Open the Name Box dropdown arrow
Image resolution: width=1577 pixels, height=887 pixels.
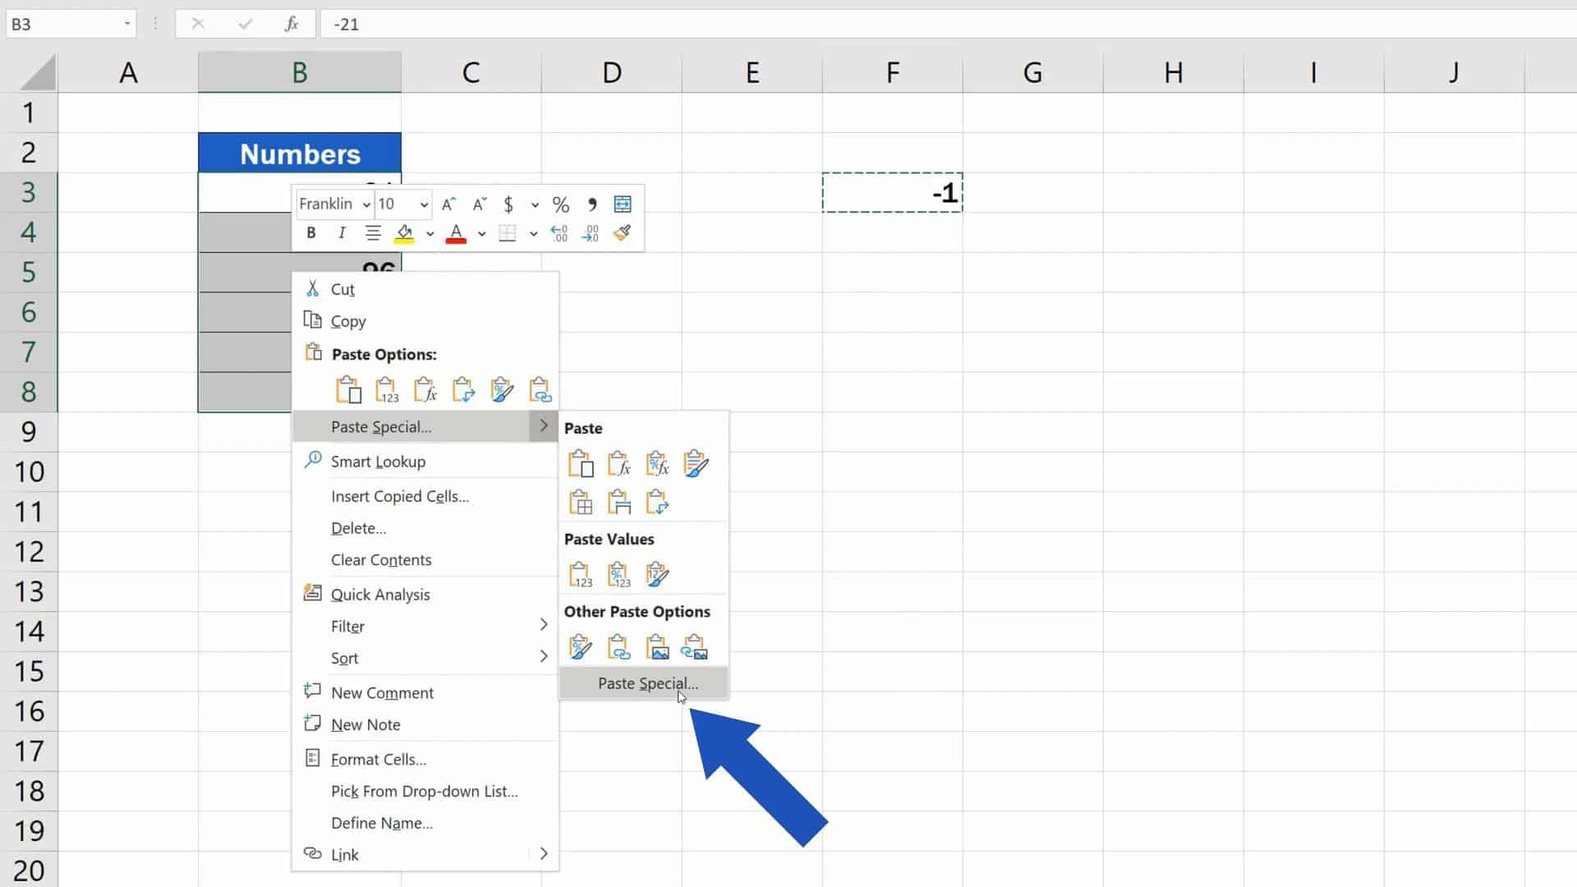127,24
